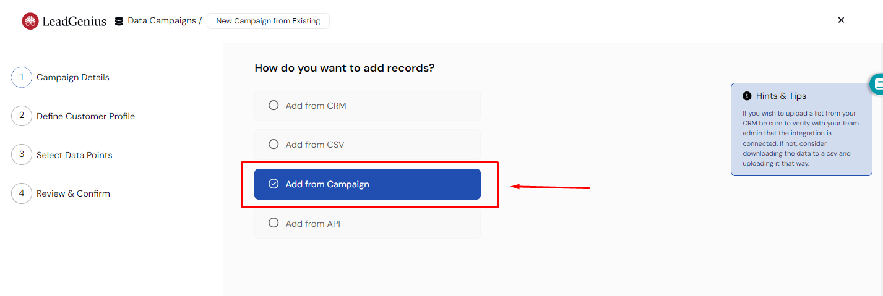This screenshot has width=883, height=296.
Task: Select the Add from CRM option
Action: (x=368, y=105)
